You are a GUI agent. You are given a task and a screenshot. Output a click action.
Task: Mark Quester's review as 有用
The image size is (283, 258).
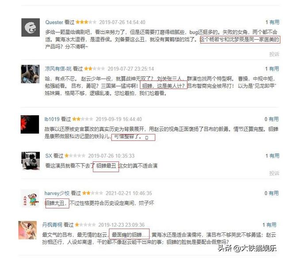[x=274, y=22]
